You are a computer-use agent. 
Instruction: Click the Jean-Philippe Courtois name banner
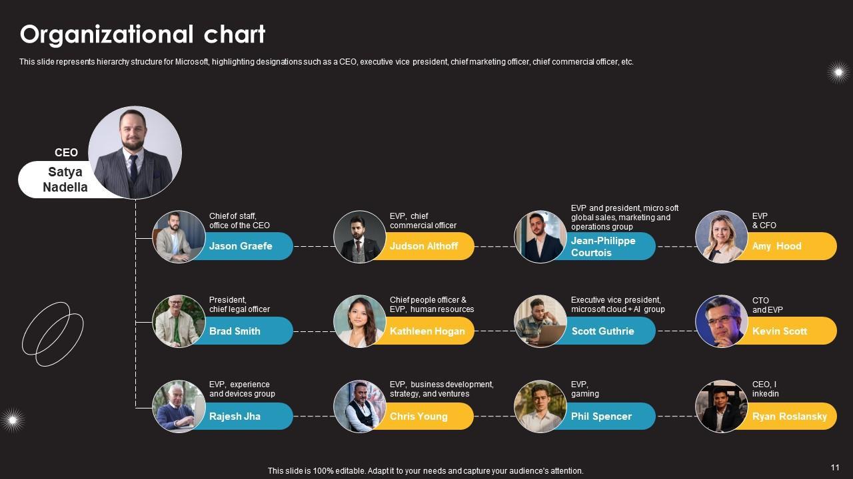(x=603, y=246)
